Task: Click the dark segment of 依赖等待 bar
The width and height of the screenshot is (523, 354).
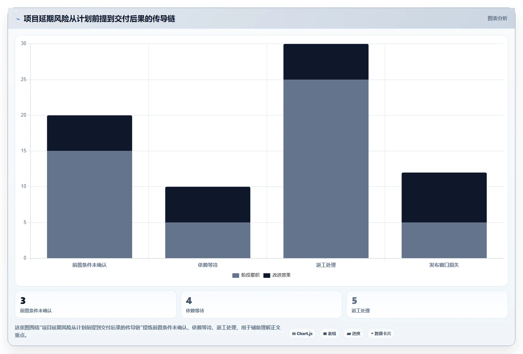Action: click(208, 205)
